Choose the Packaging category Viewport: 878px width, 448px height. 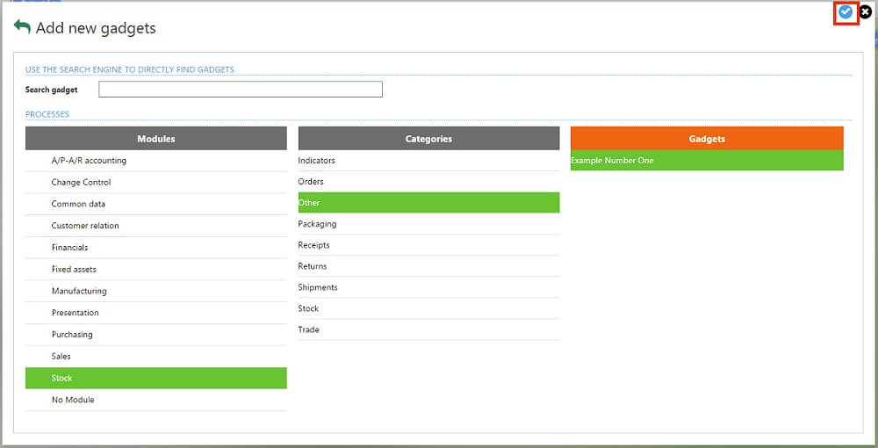317,224
